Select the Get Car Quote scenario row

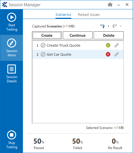coord(78,54)
